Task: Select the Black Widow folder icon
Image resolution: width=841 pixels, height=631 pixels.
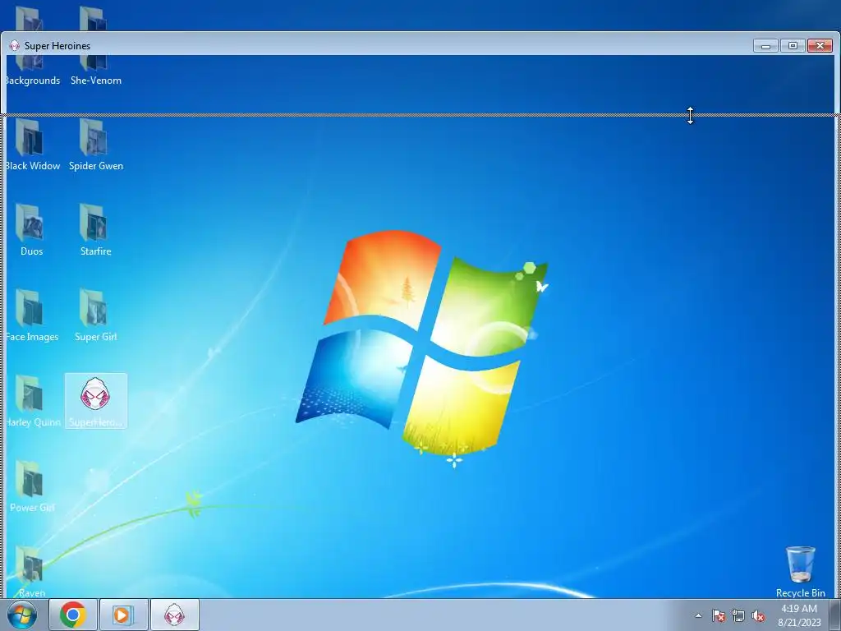Action: (31, 145)
